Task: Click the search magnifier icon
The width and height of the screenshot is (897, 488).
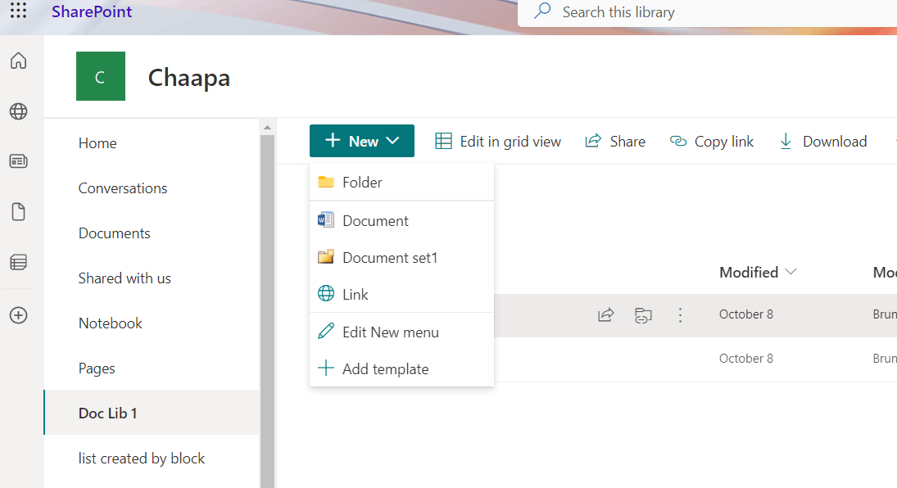Action: click(x=541, y=11)
